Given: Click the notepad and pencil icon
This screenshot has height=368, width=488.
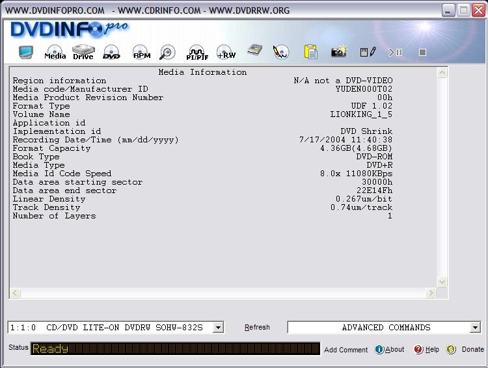Looking at the screenshot, I should point(368,52).
